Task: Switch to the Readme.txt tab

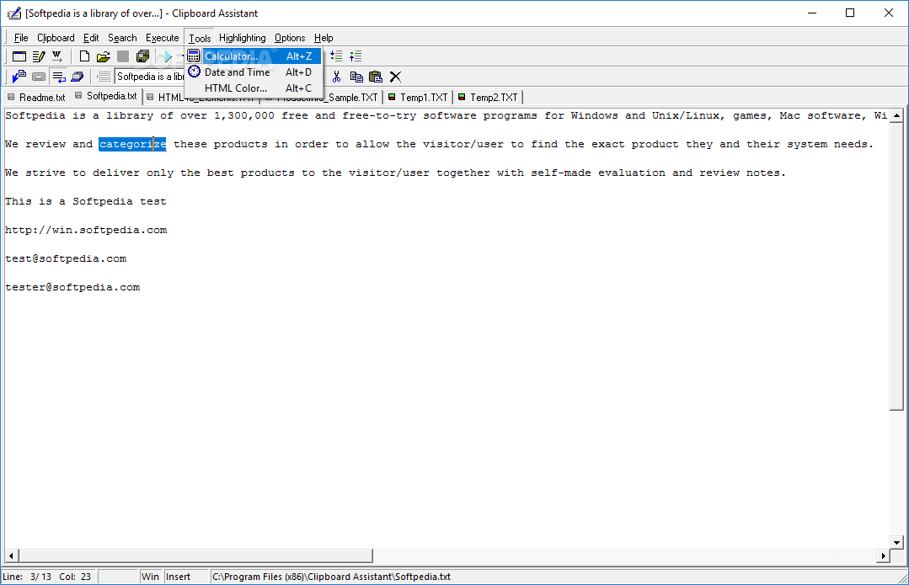Action: point(36,98)
